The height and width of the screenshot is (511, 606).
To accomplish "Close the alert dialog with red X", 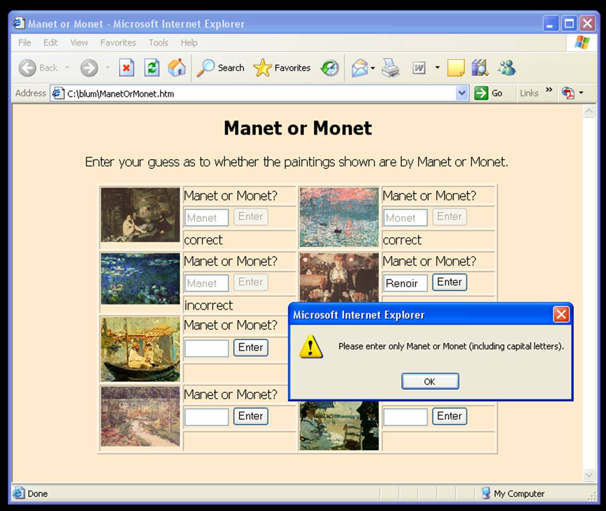I will tap(561, 315).
